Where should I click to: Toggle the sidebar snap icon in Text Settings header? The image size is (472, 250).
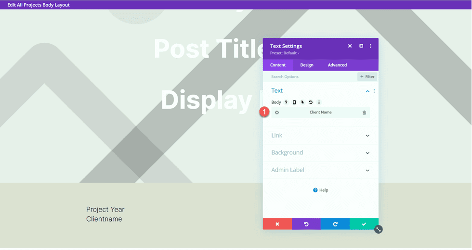coord(361,46)
